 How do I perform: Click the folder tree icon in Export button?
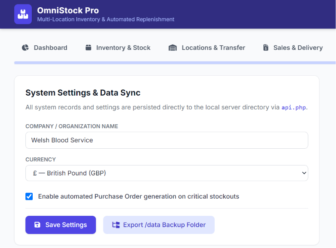pyautogui.click(x=116, y=225)
